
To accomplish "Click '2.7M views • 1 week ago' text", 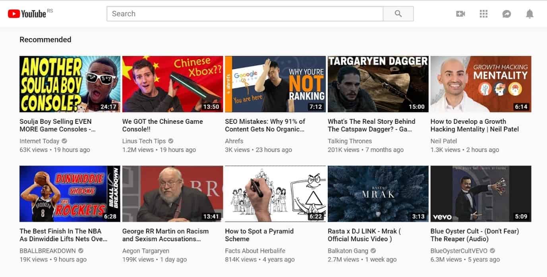I will point(362,259).
